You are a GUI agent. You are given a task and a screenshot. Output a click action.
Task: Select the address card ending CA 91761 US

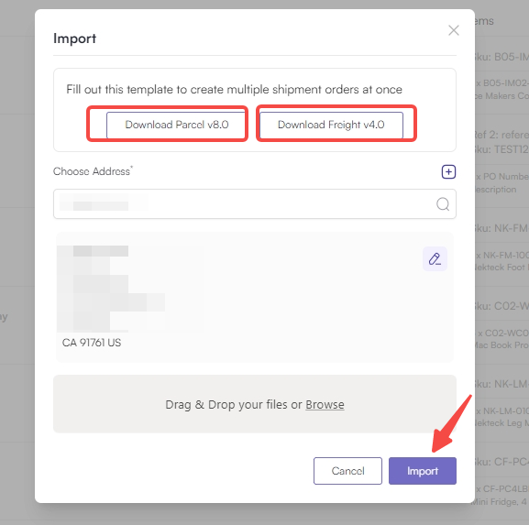(x=255, y=297)
